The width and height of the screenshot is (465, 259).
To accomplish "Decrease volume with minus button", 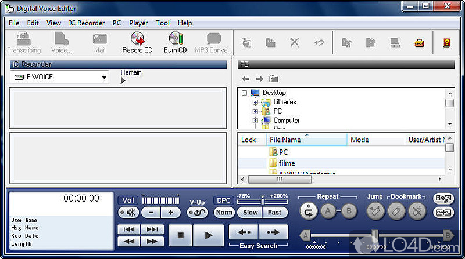I will tap(151, 212).
